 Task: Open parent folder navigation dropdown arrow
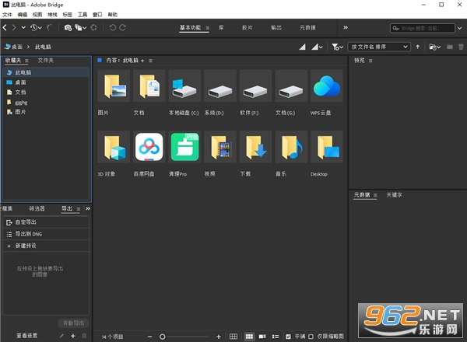coord(23,28)
